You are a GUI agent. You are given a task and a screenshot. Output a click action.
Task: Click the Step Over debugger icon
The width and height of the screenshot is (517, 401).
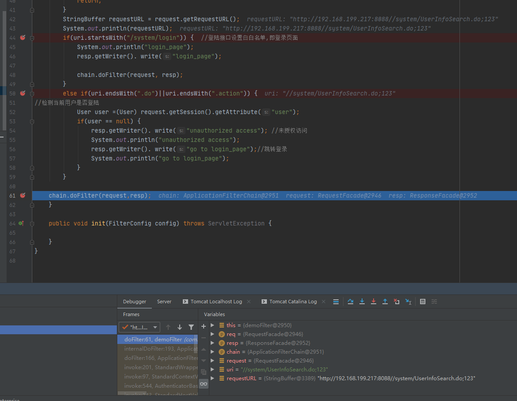351,302
